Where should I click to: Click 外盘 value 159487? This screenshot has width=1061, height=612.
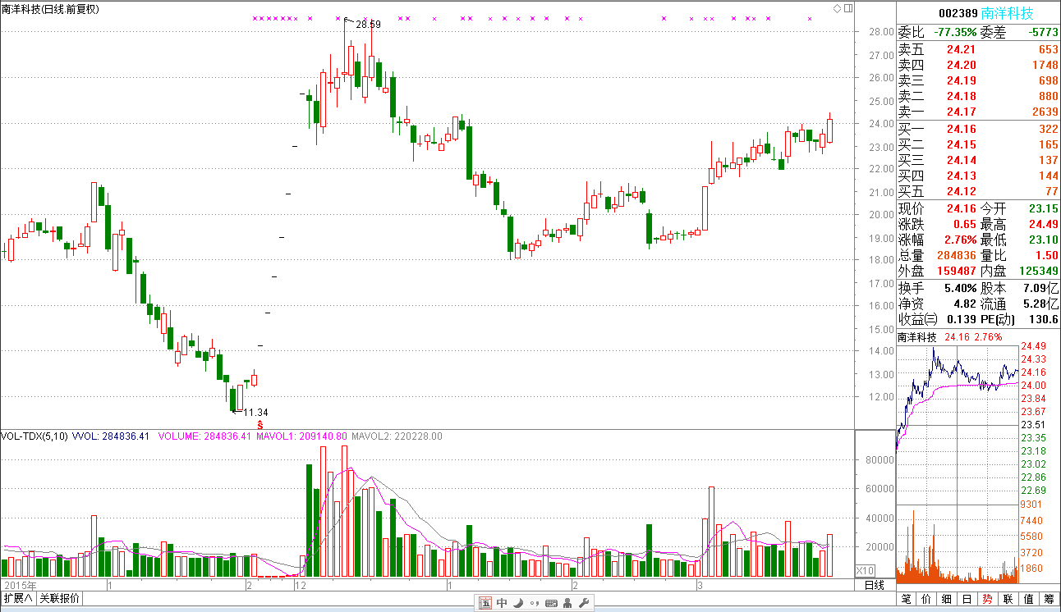coord(955,271)
